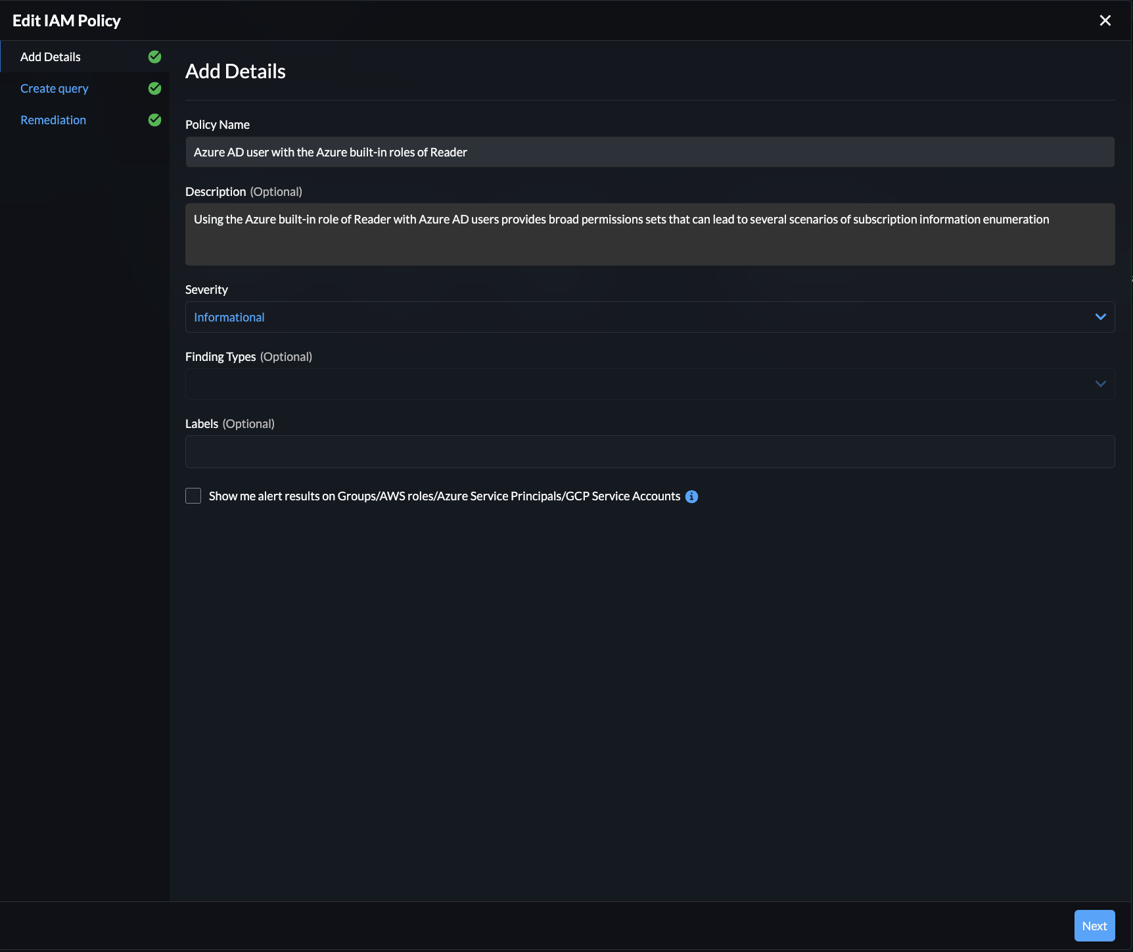Click the alert results checkbox label text
Screen dimensions: 1133x952
point(444,496)
